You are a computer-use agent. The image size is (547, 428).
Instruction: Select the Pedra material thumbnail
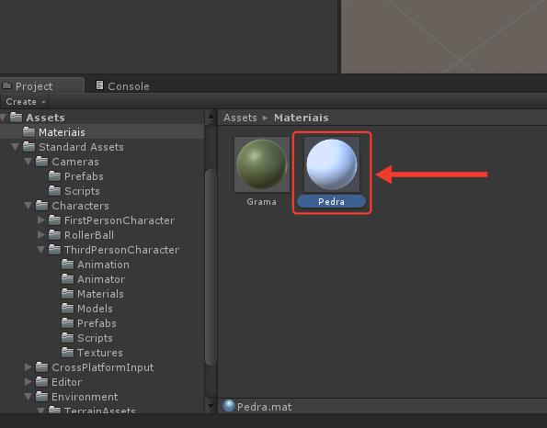click(331, 164)
